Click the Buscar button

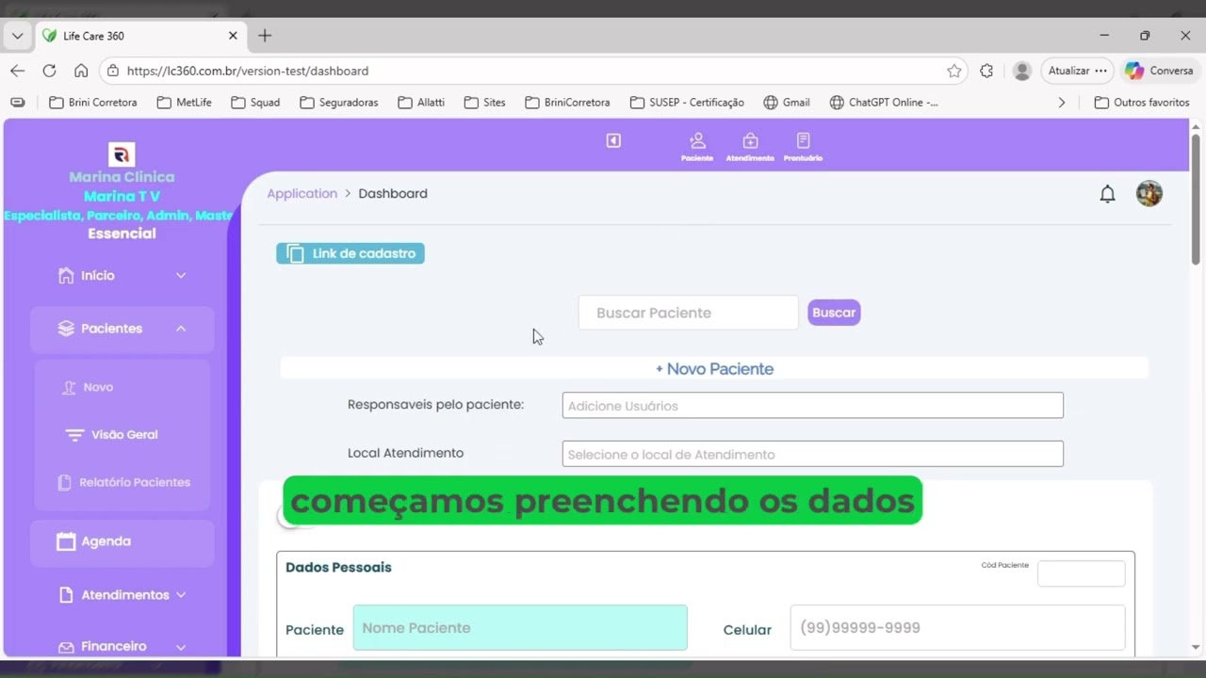point(834,313)
